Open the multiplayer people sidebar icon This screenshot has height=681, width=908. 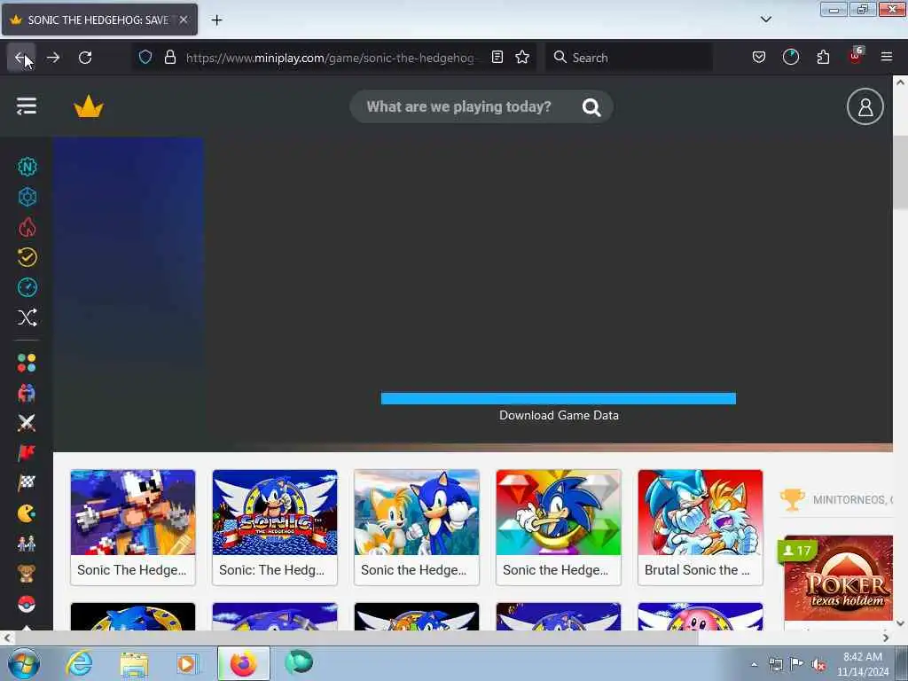click(x=27, y=393)
